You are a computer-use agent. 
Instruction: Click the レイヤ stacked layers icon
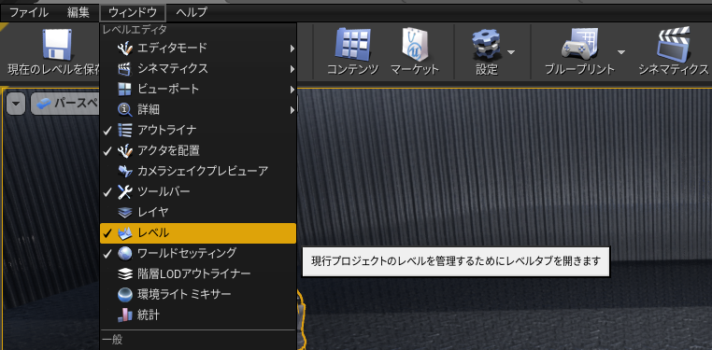124,212
